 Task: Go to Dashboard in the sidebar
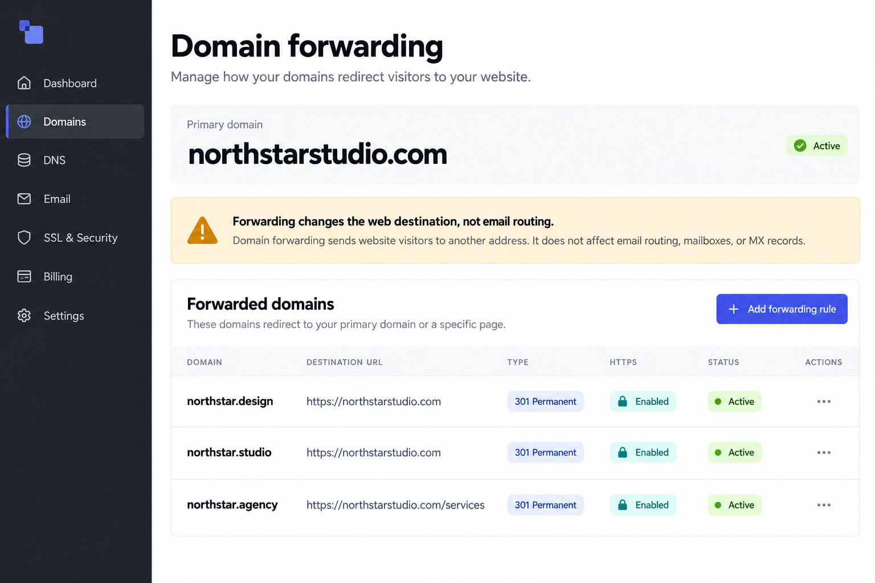(75, 83)
